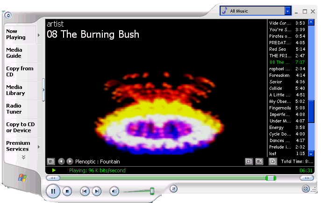Switch to skin mode icon
The image size is (321, 203).
click(306, 189)
